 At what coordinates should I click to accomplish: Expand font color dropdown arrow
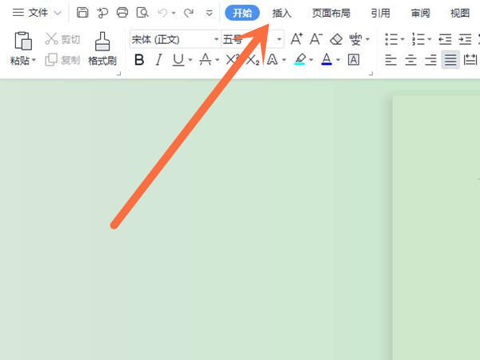coord(338,60)
